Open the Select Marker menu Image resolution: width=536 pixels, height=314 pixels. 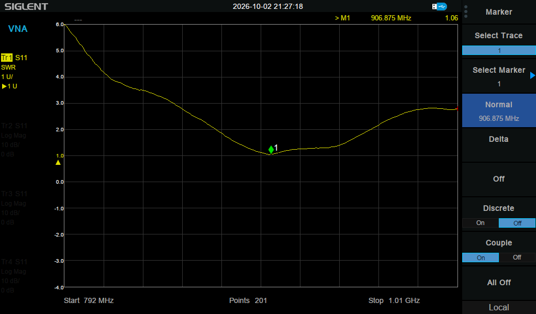(499, 76)
